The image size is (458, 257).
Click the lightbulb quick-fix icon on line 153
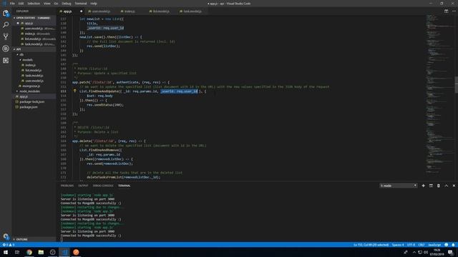[x=74, y=91]
